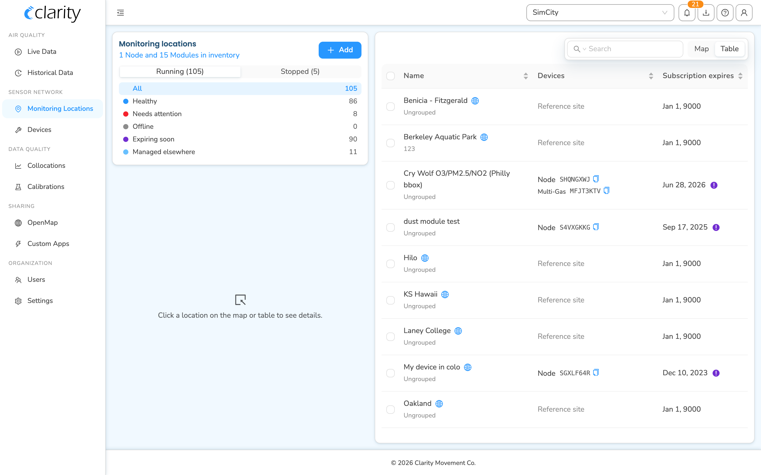
Task: Click the globe icon beside Benicia - Fitzgerald
Action: click(475, 101)
